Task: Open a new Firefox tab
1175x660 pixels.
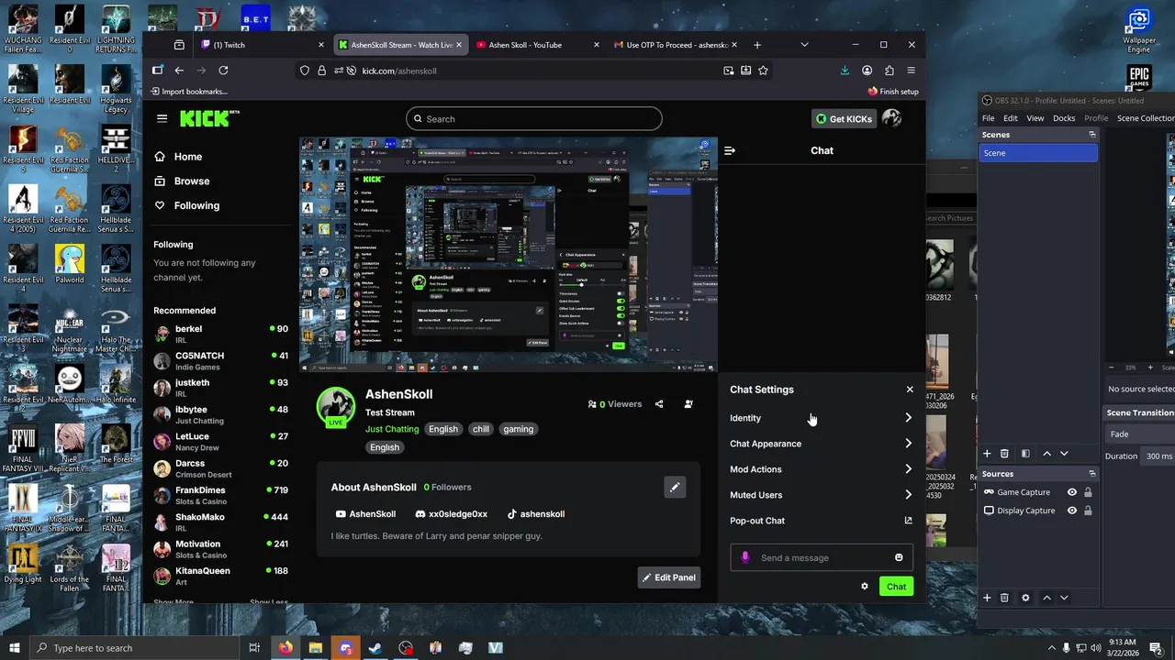Action: click(x=756, y=45)
